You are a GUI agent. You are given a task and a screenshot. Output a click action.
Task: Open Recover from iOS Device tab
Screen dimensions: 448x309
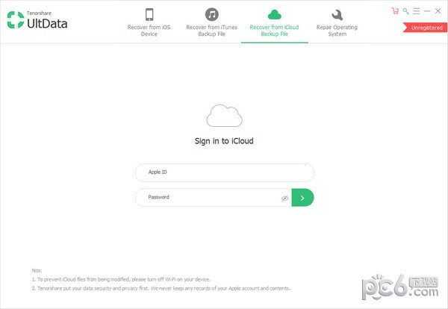[x=149, y=22]
